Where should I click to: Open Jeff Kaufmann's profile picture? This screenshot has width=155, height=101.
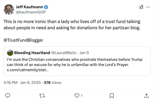point(9,10)
